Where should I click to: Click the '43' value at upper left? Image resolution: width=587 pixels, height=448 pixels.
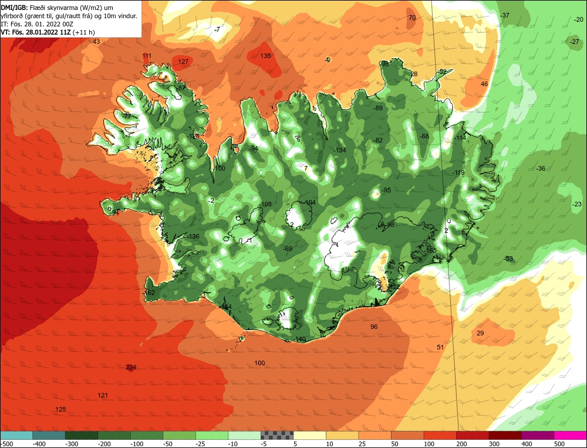pos(97,42)
